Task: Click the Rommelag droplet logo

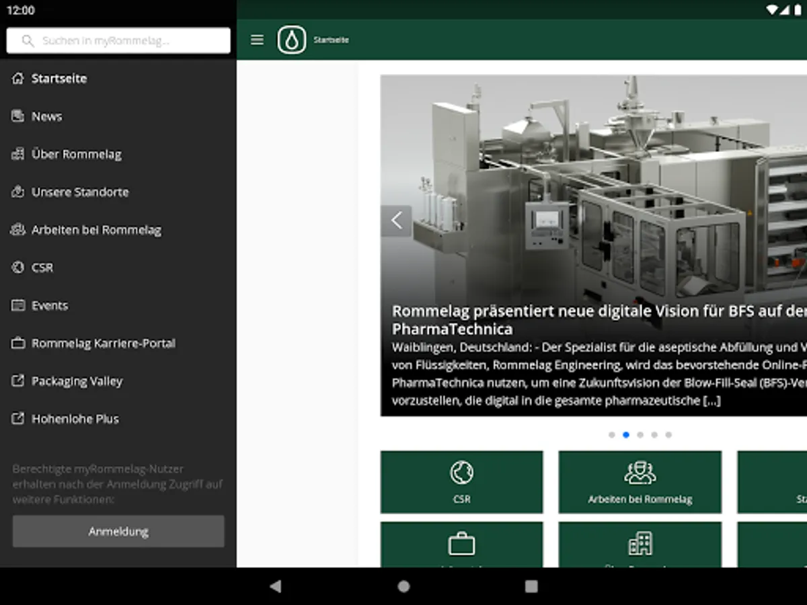Action: (291, 40)
